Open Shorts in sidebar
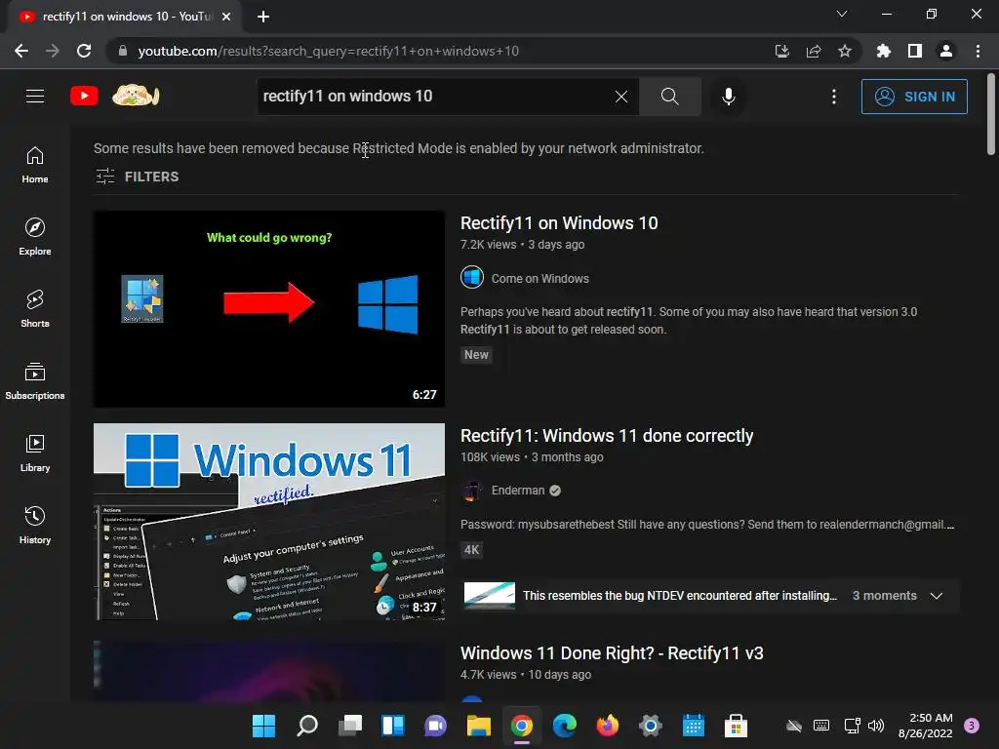This screenshot has width=999, height=749. point(35,309)
